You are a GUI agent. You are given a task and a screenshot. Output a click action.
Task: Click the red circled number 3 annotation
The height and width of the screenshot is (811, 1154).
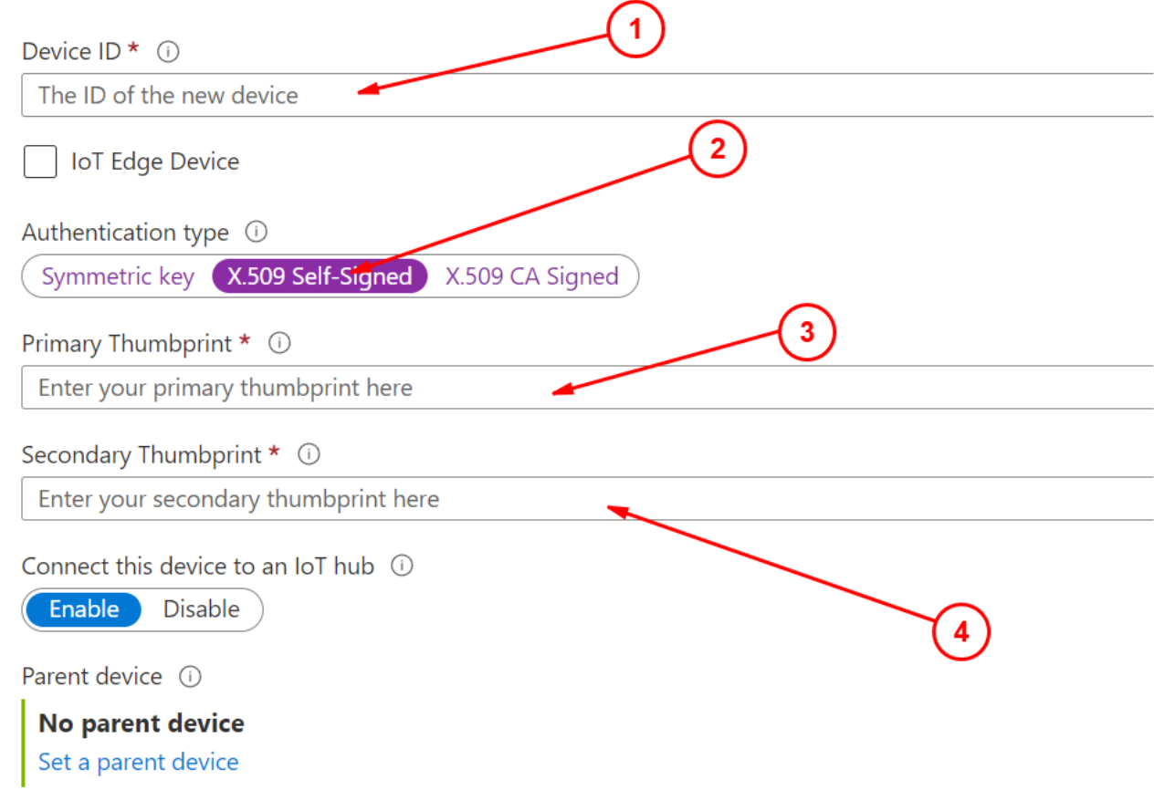pyautogui.click(x=807, y=332)
